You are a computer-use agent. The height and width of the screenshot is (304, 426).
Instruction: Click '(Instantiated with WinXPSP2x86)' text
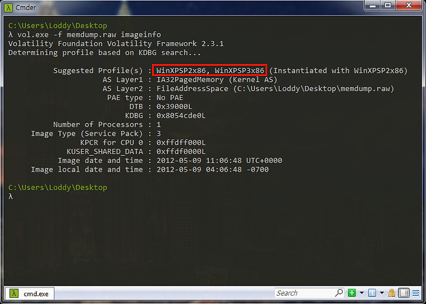[338, 71]
